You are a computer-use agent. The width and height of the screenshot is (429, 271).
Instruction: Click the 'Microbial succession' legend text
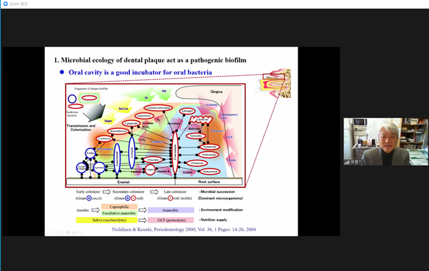(x=218, y=191)
